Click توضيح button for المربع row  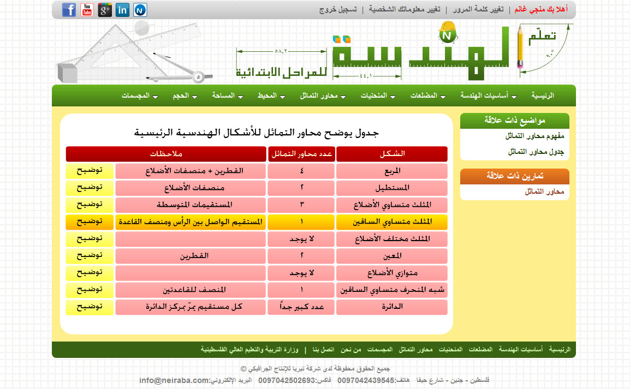90,171
